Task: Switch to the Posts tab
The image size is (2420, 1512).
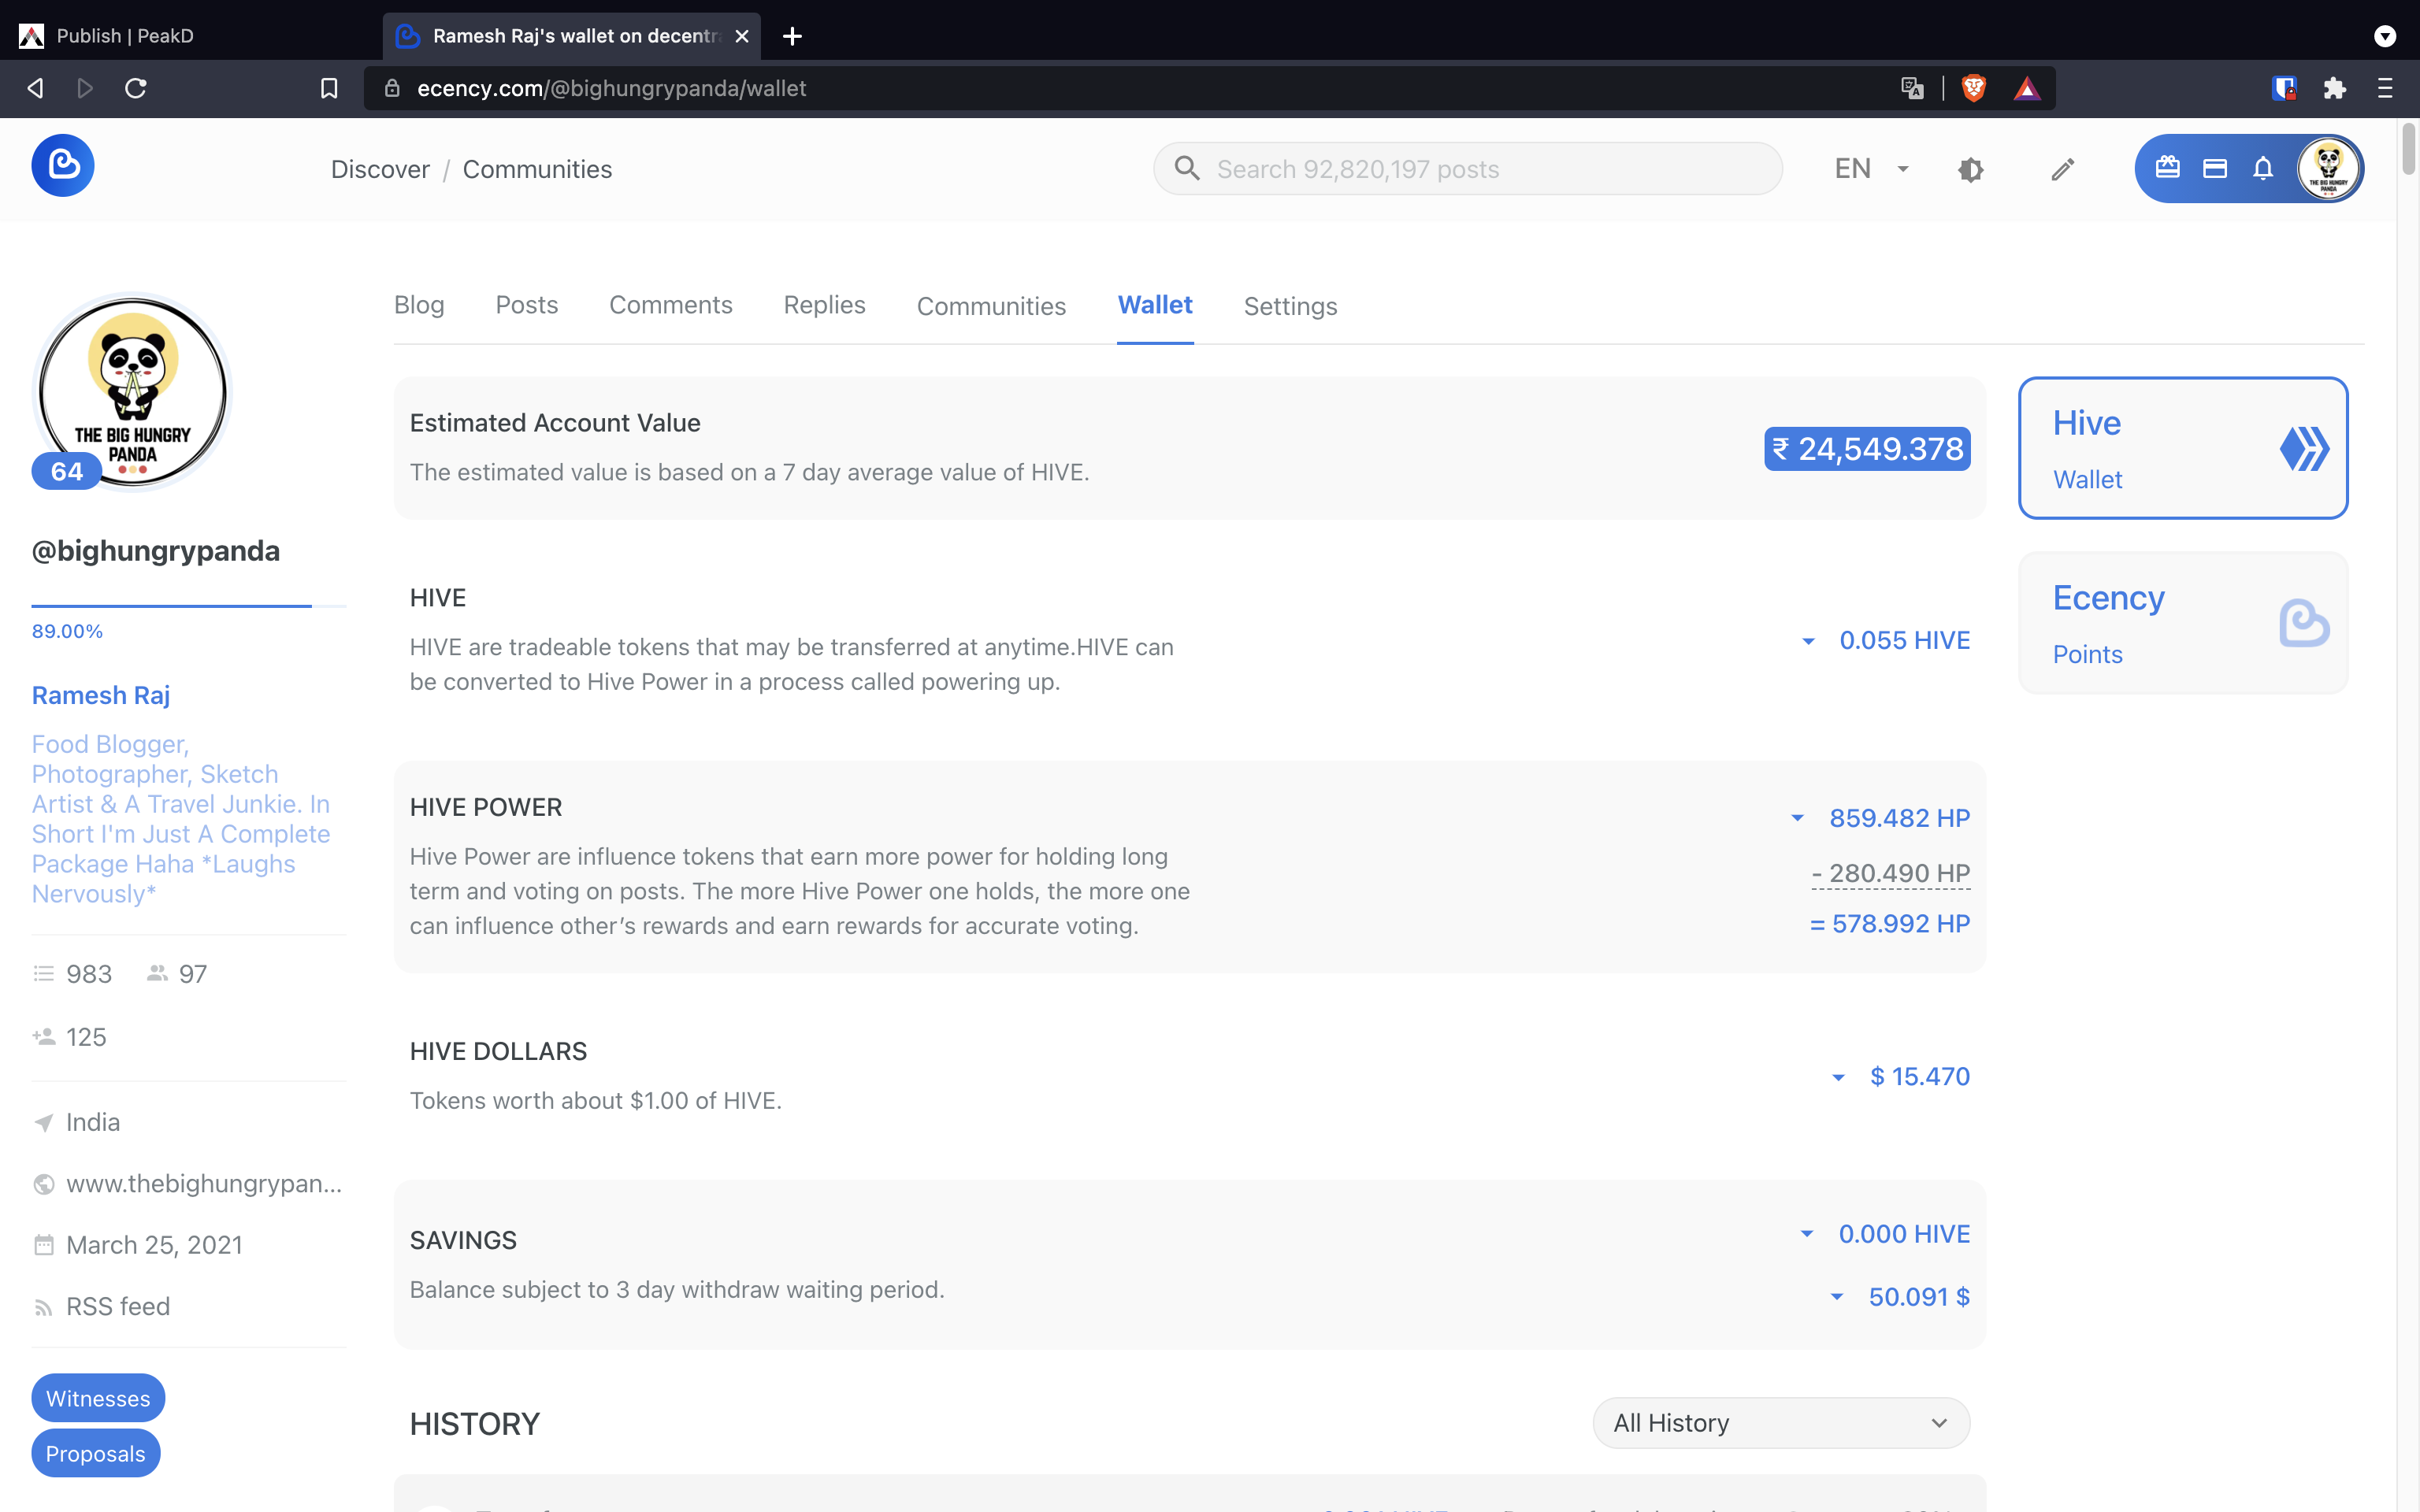Action: click(527, 305)
